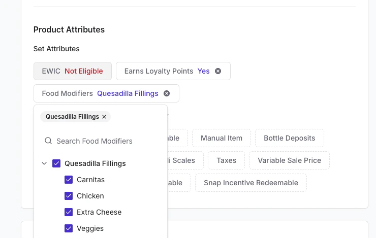Add the Taxes attribute
Image resolution: width=376 pixels, height=238 pixels.
[226, 160]
